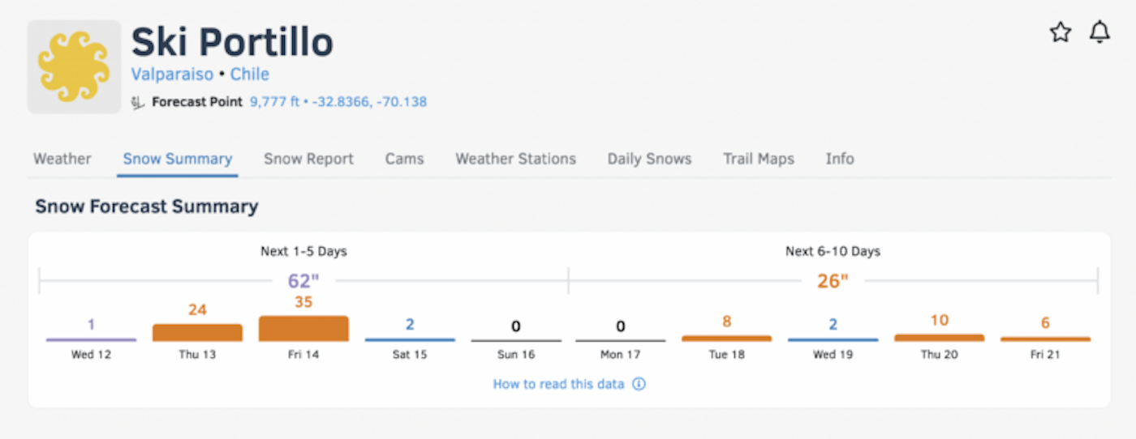Click the Valparaiso region link

pyautogui.click(x=172, y=75)
